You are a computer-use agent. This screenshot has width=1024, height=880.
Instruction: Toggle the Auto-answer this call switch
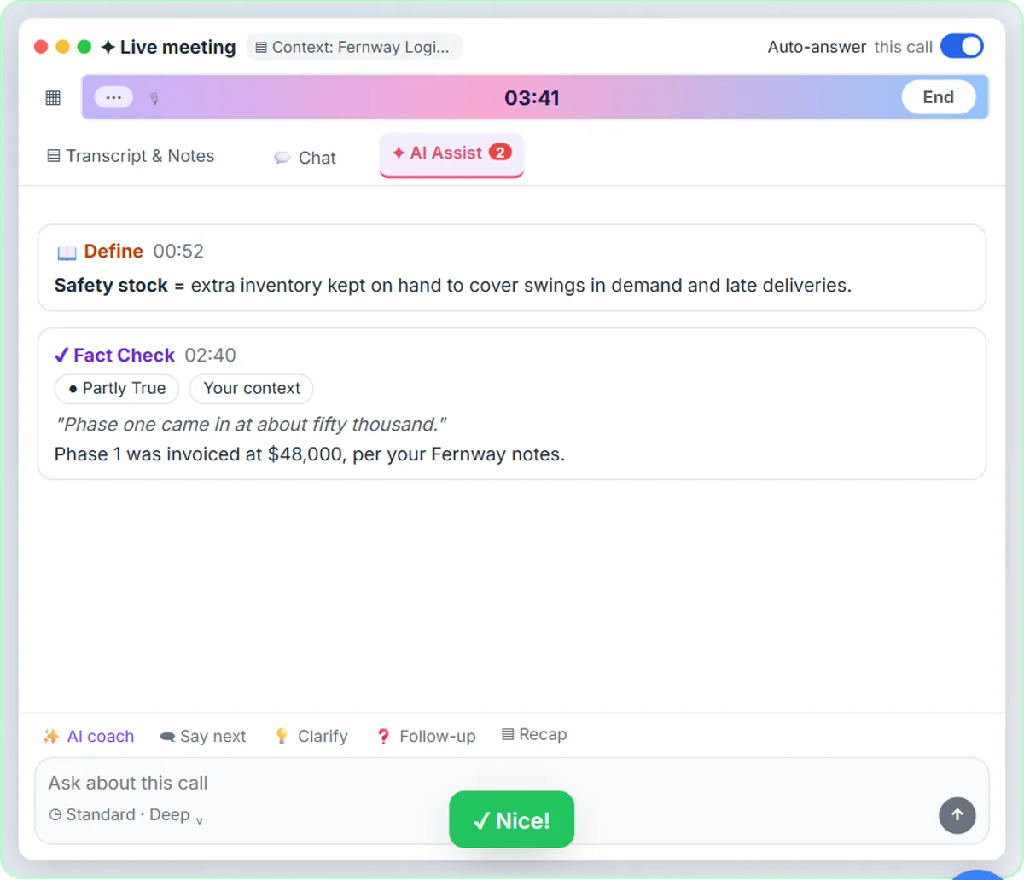962,47
